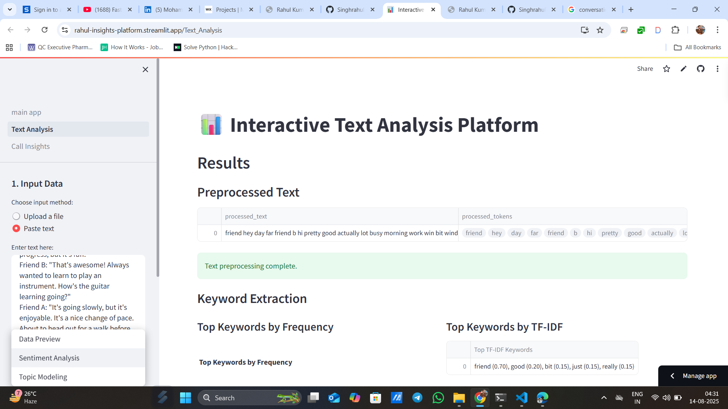Viewport: 728px width, 409px height.
Task: Click the 'good' token chip
Action: point(634,233)
